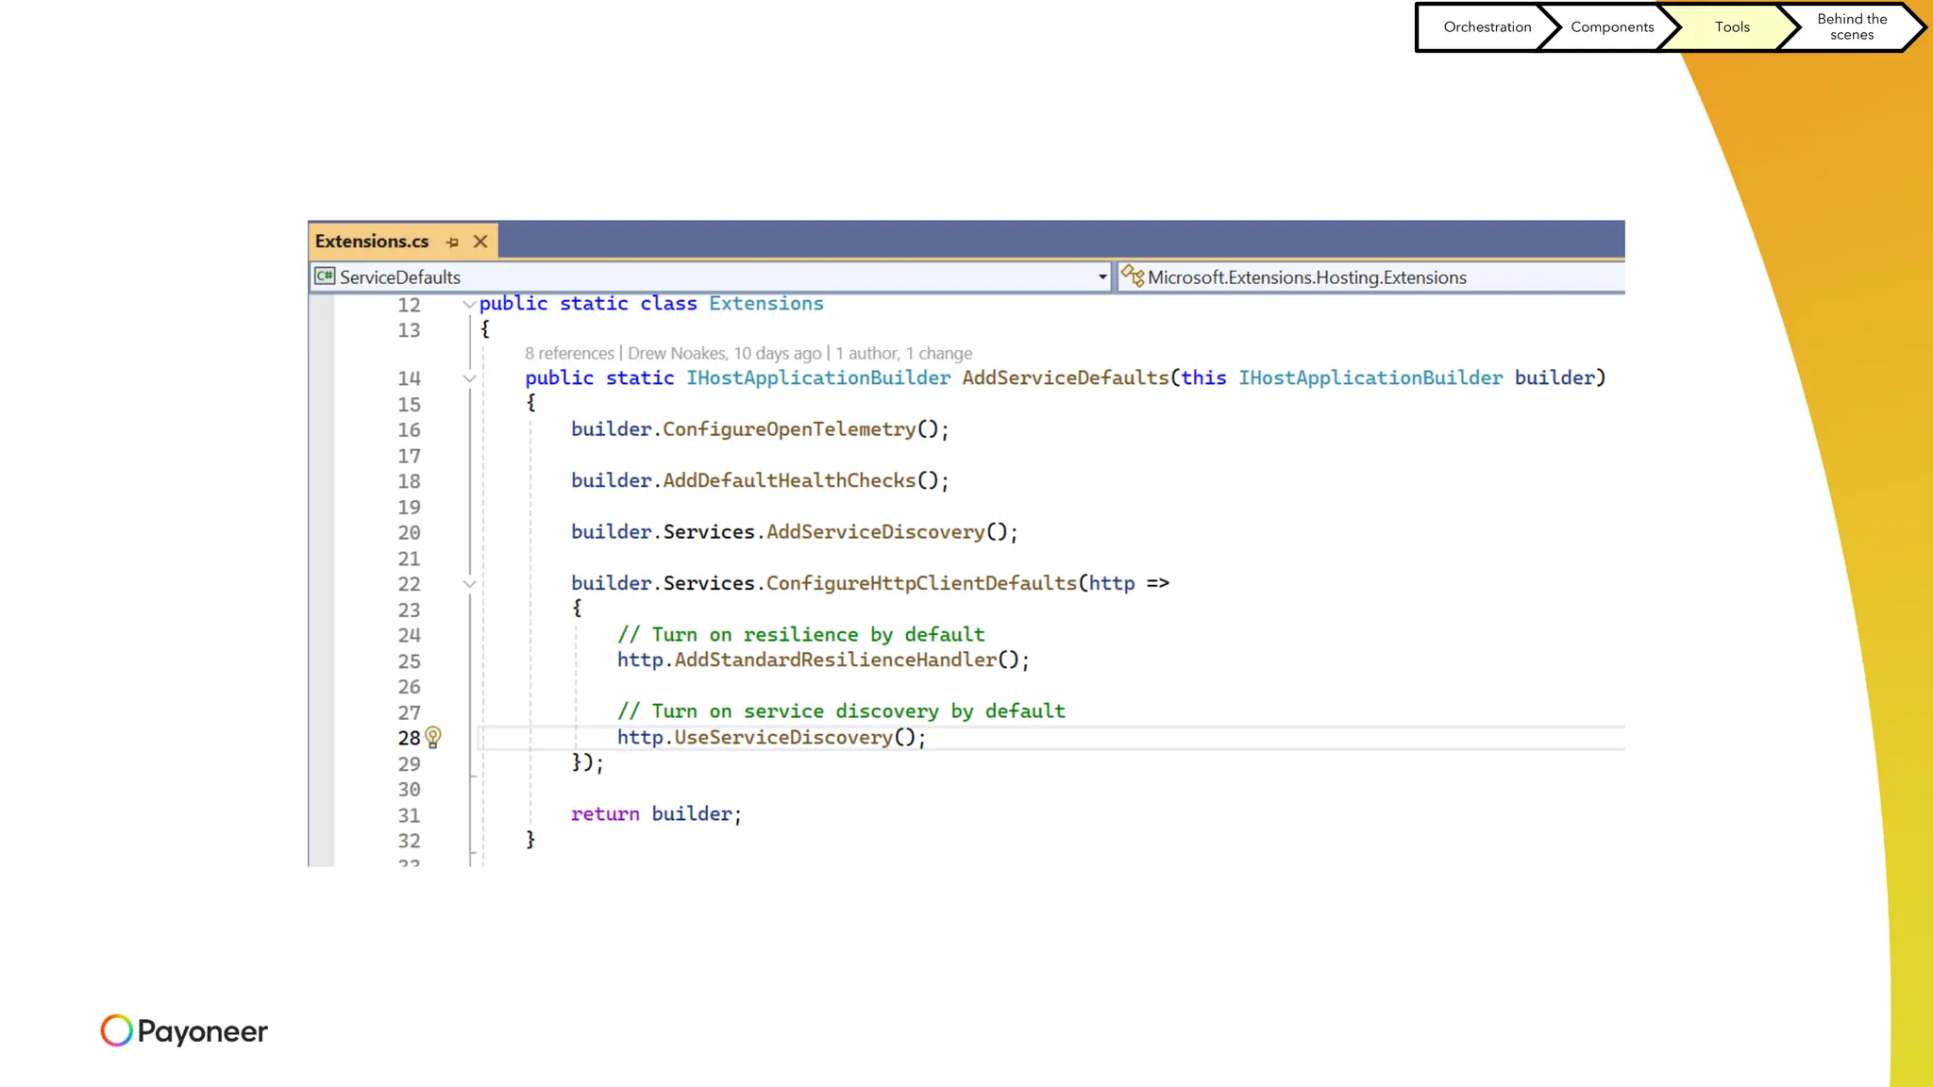Open the Microsoft.Extensions.Hosting.Extensions type dropdown

click(1371, 277)
